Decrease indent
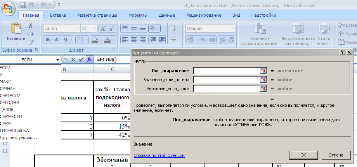The height and width of the screenshot is (167, 357). coord(153,39)
